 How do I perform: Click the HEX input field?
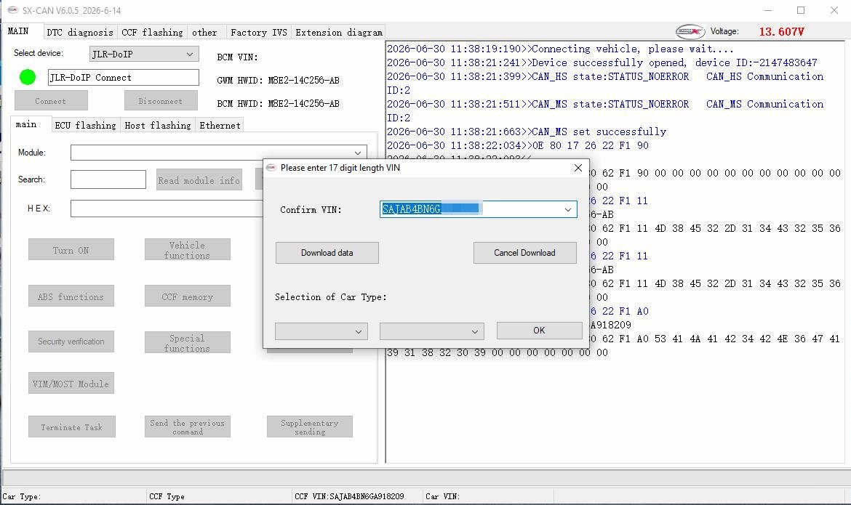click(167, 209)
